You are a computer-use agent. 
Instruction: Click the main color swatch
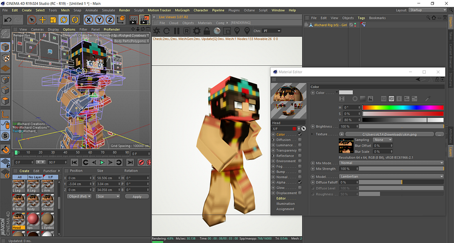click(346, 92)
